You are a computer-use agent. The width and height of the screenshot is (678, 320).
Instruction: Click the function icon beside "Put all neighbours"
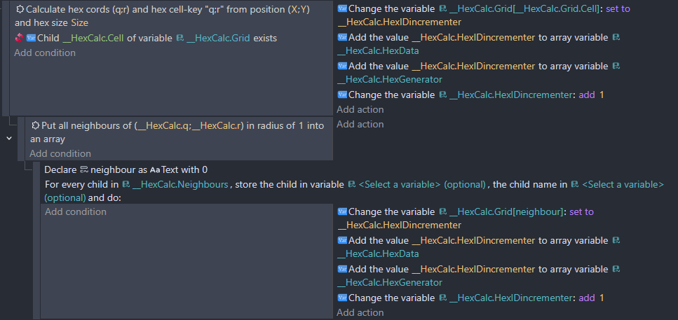point(35,125)
